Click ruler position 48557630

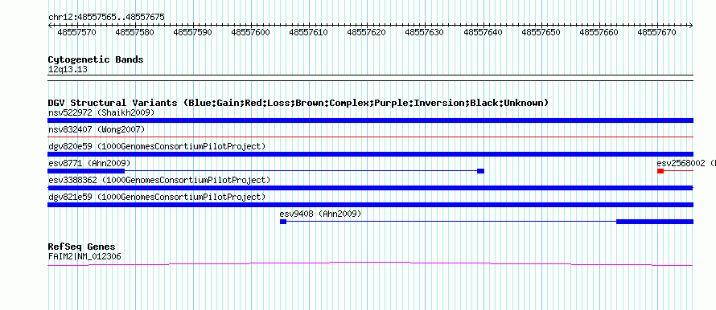tap(425, 32)
